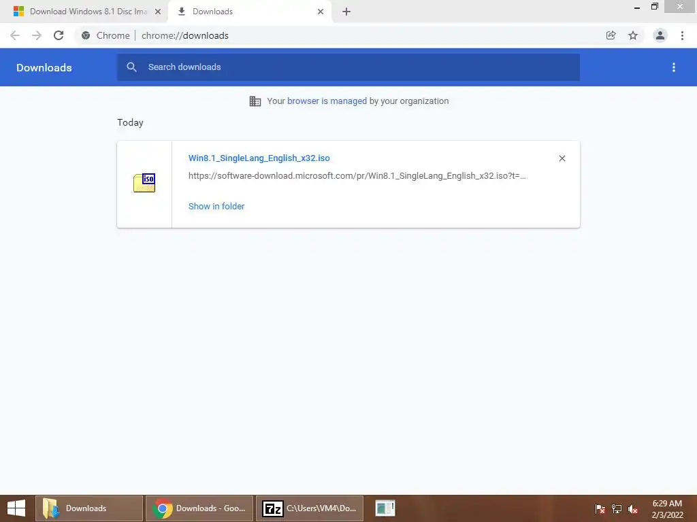Viewport: 697px width, 522px height.
Task: Open the 'browser is managed' link
Action: point(327,101)
